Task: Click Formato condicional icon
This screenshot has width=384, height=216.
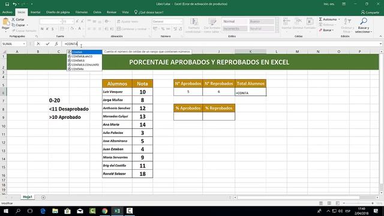Action: (194, 22)
